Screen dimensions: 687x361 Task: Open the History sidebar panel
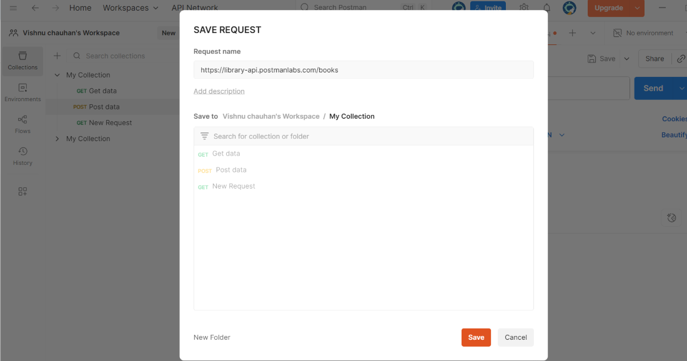pyautogui.click(x=22, y=156)
